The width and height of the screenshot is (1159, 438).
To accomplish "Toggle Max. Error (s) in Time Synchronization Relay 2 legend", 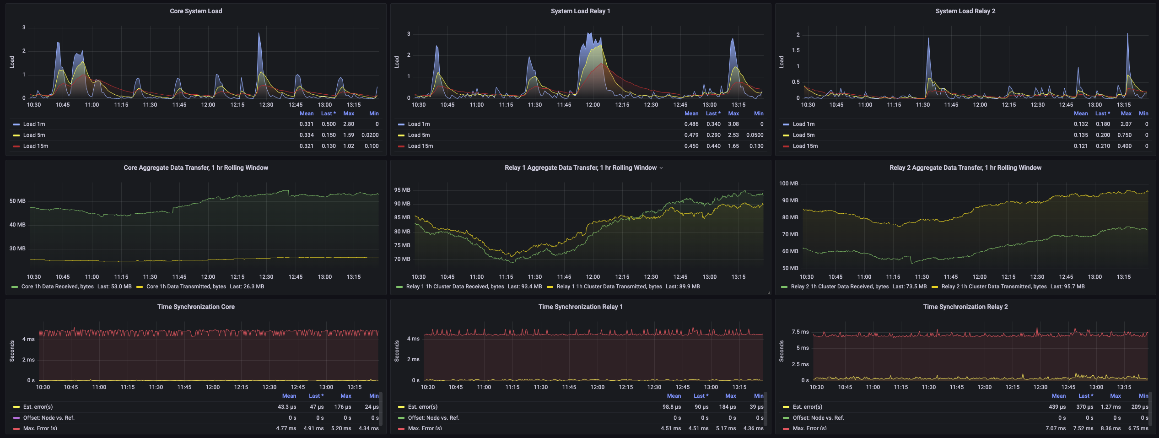I will click(x=810, y=428).
